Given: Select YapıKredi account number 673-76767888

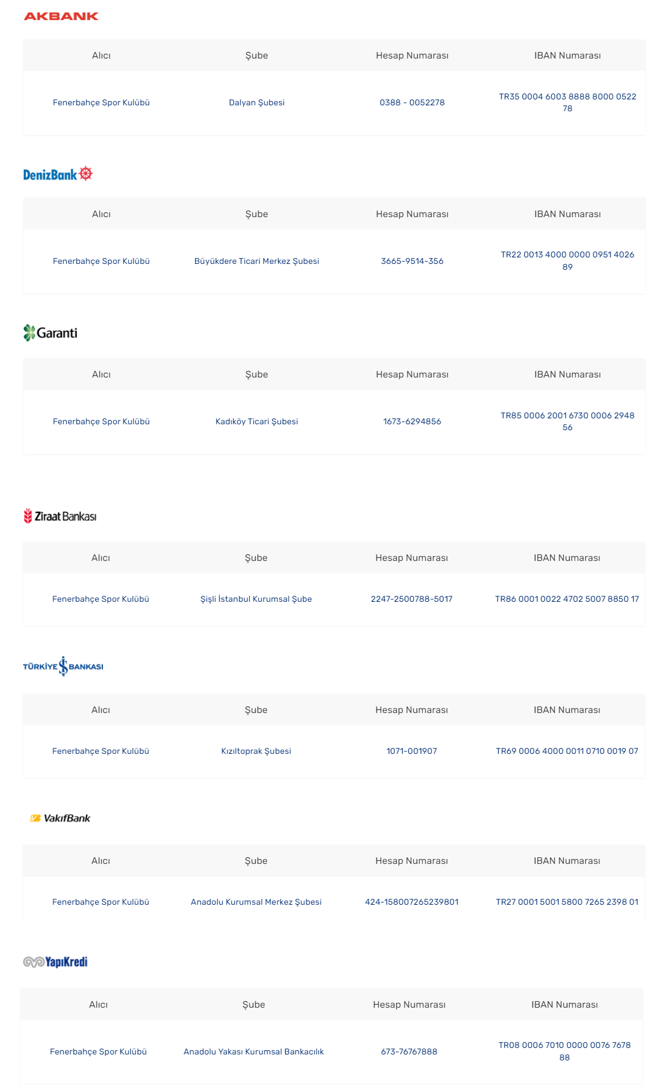Looking at the screenshot, I should pos(409,1051).
